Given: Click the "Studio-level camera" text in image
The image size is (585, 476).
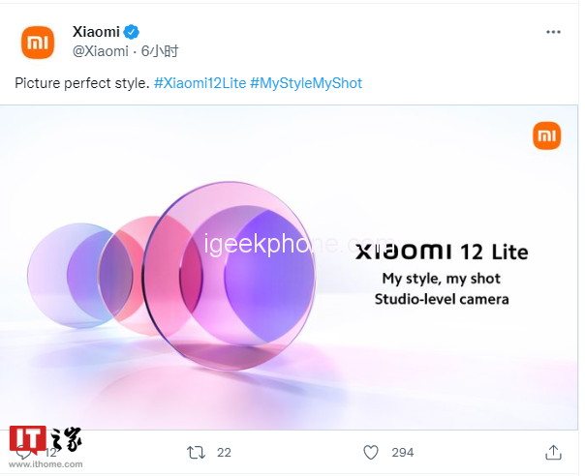Looking at the screenshot, I should click(x=442, y=299).
